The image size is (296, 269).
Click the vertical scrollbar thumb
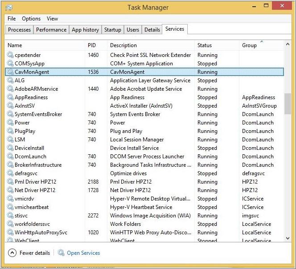point(288,104)
